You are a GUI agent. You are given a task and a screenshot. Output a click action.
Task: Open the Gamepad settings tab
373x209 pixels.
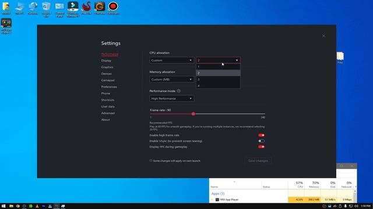[108, 80]
